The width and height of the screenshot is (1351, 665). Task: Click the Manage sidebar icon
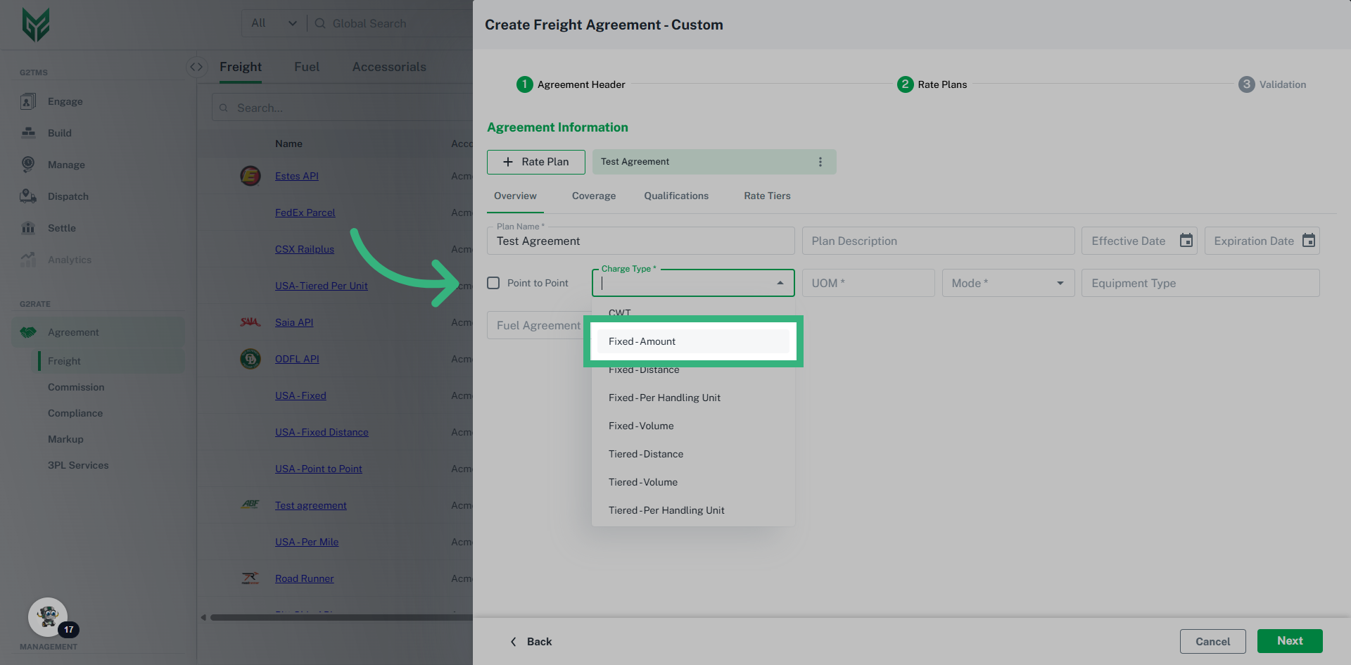28,165
